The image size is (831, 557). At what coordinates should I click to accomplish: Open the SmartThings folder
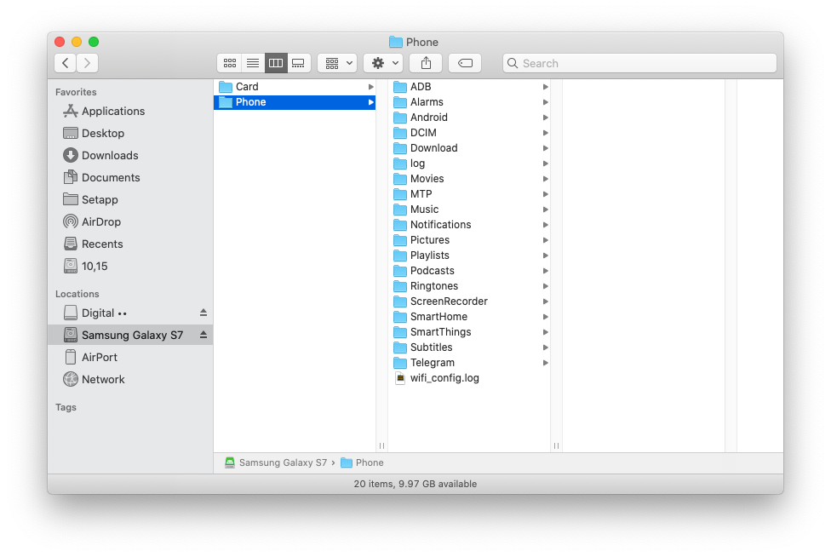[469, 332]
